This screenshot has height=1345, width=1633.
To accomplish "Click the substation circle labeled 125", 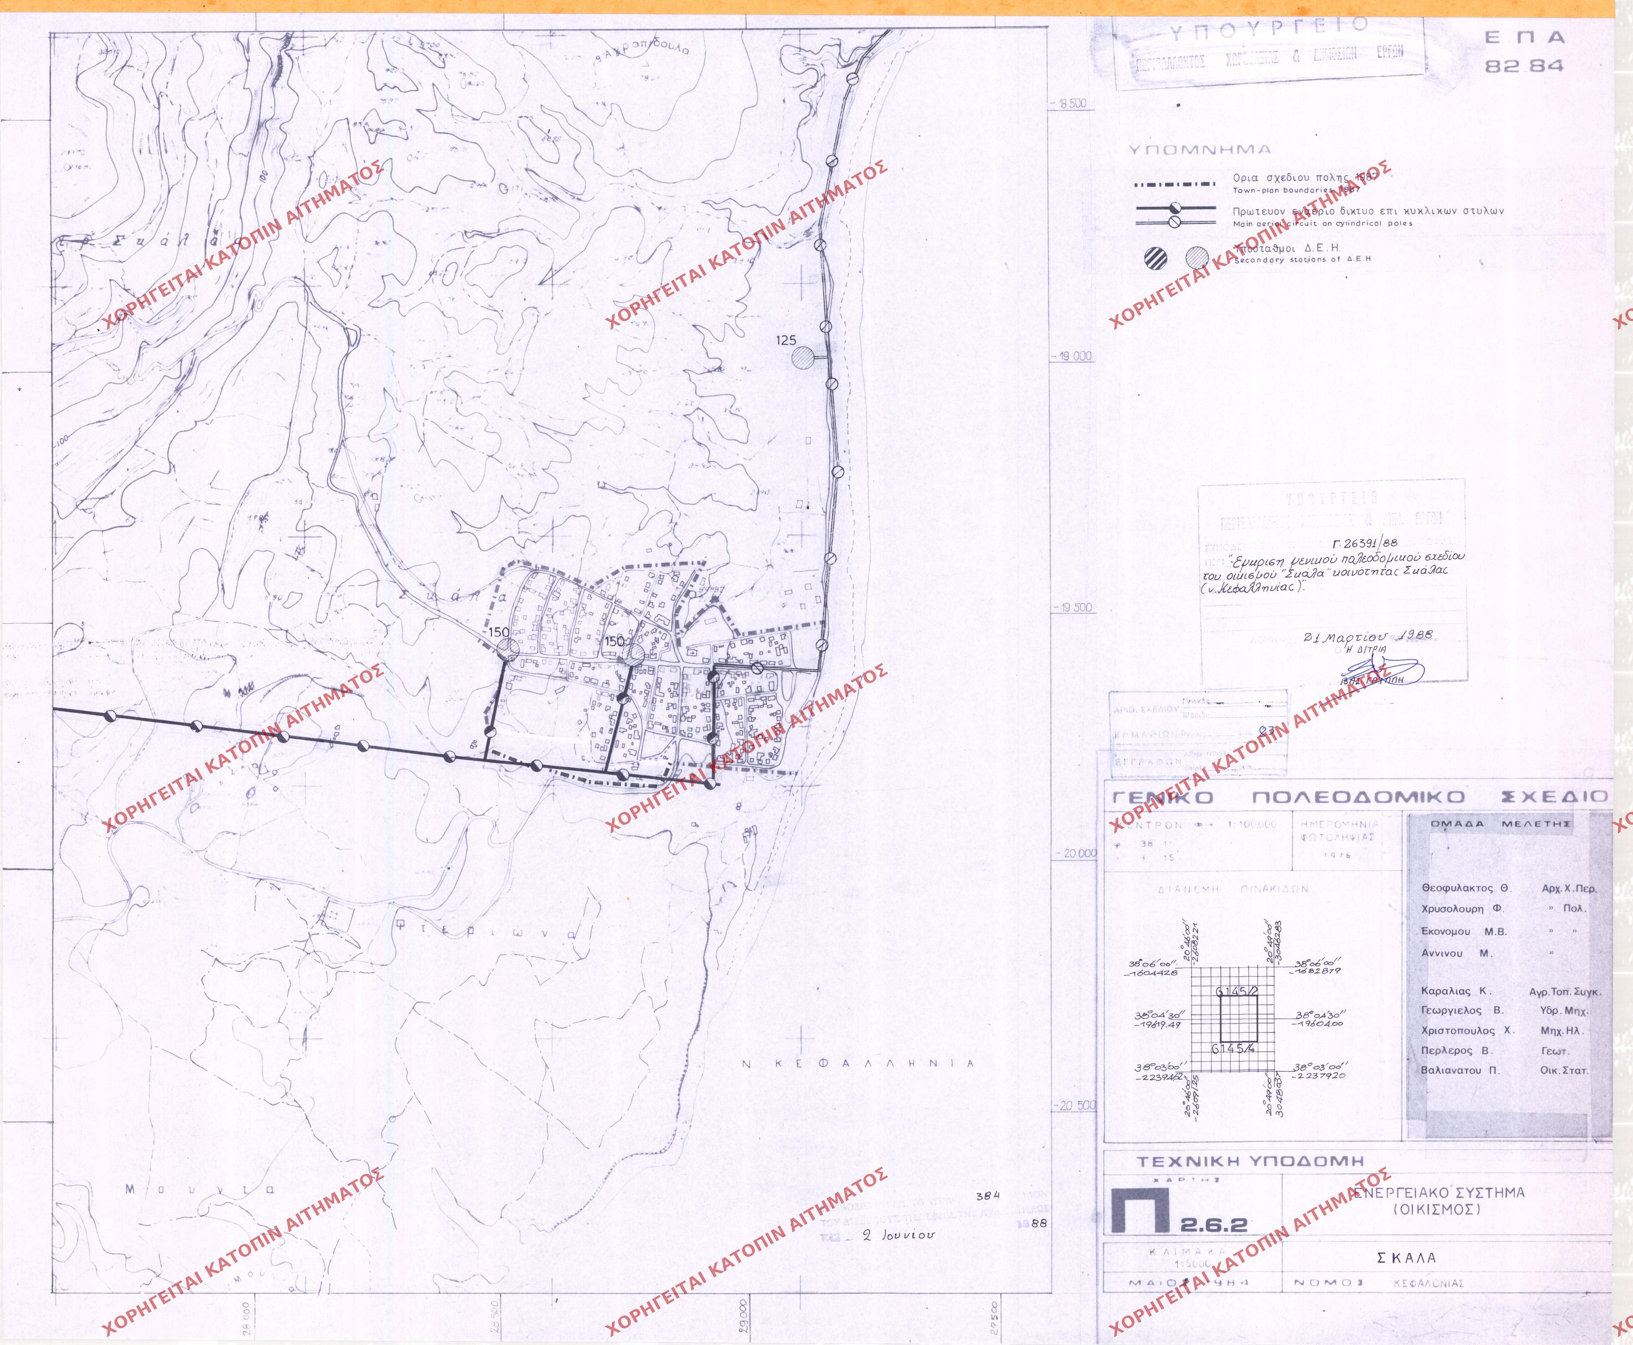I will point(803,358).
